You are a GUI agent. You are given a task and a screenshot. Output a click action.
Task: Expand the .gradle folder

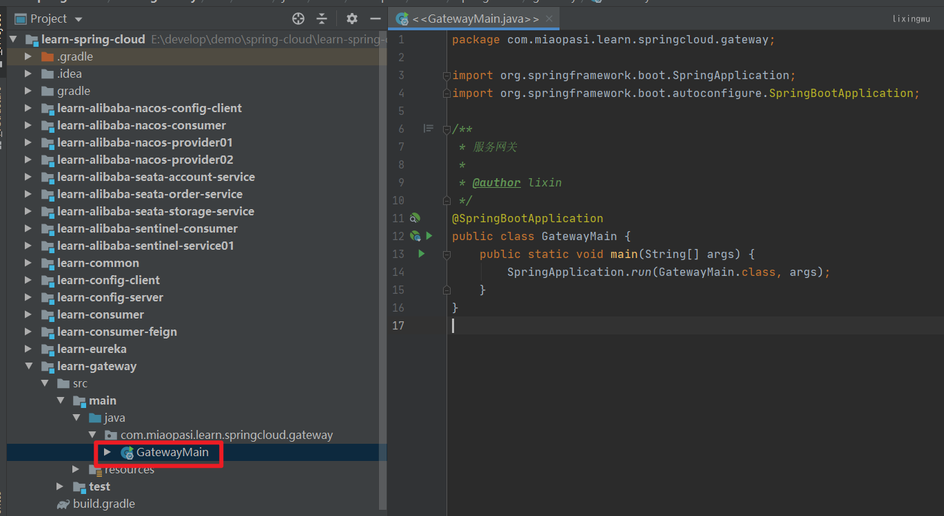coord(28,56)
